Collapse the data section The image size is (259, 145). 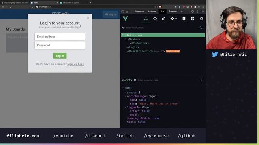point(123,88)
